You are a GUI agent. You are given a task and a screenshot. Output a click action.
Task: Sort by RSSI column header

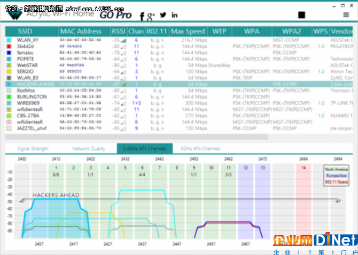click(x=119, y=32)
